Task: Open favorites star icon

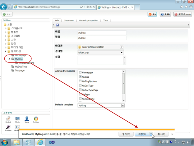Action: click(186, 7)
